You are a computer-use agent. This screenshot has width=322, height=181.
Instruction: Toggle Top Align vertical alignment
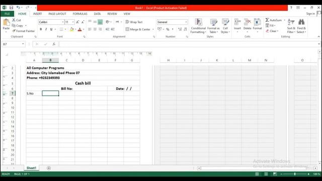[90, 22]
